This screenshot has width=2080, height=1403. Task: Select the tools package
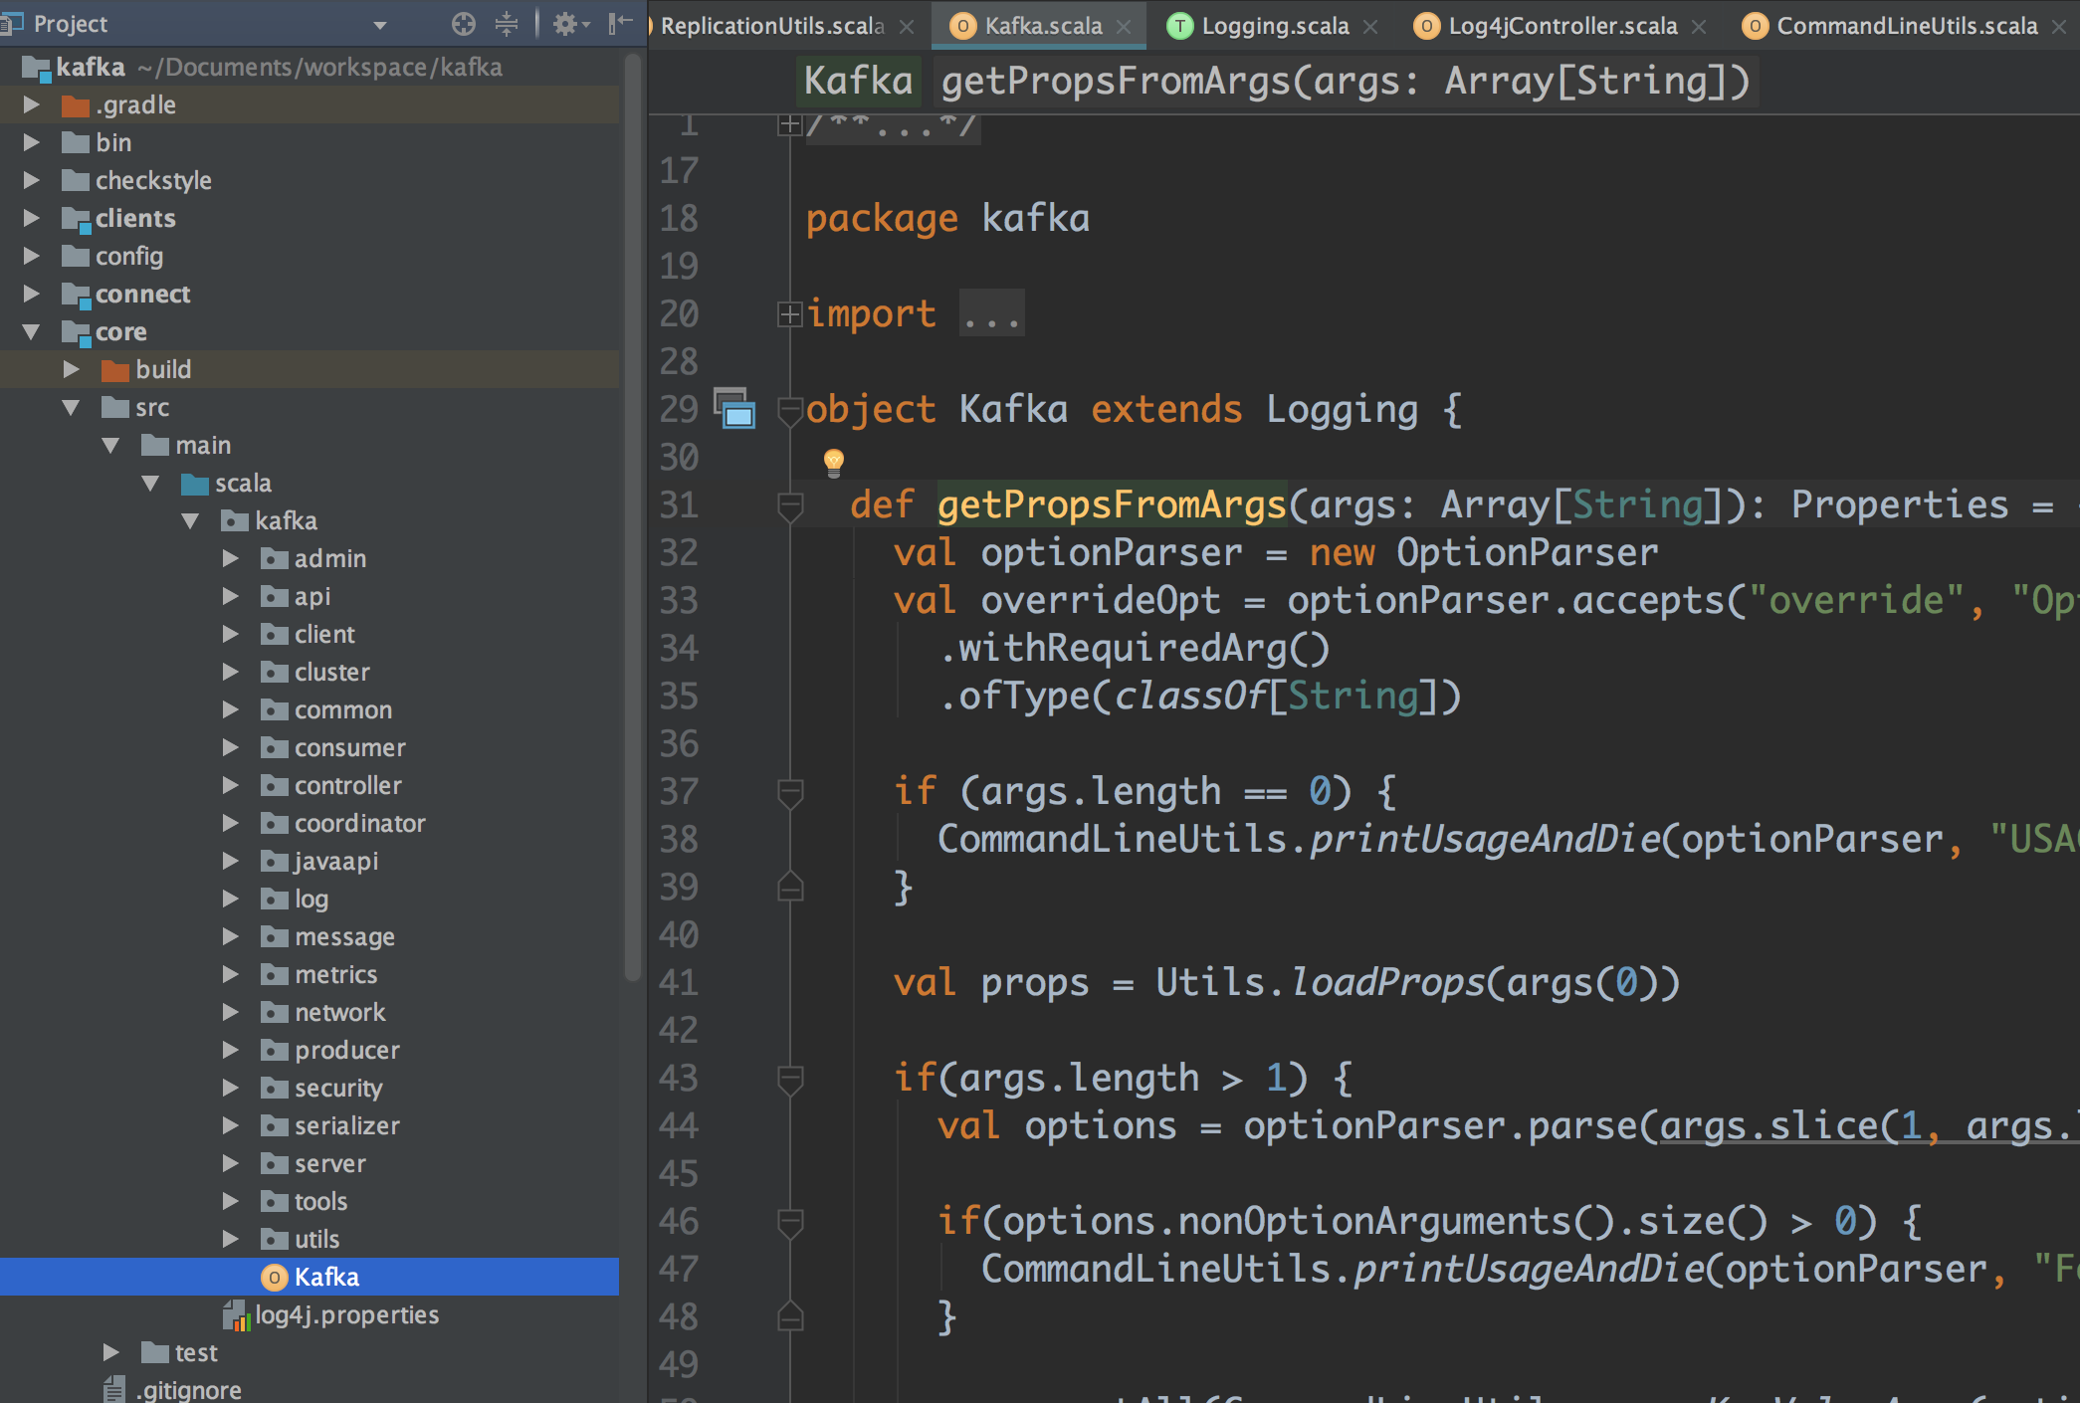point(310,1201)
